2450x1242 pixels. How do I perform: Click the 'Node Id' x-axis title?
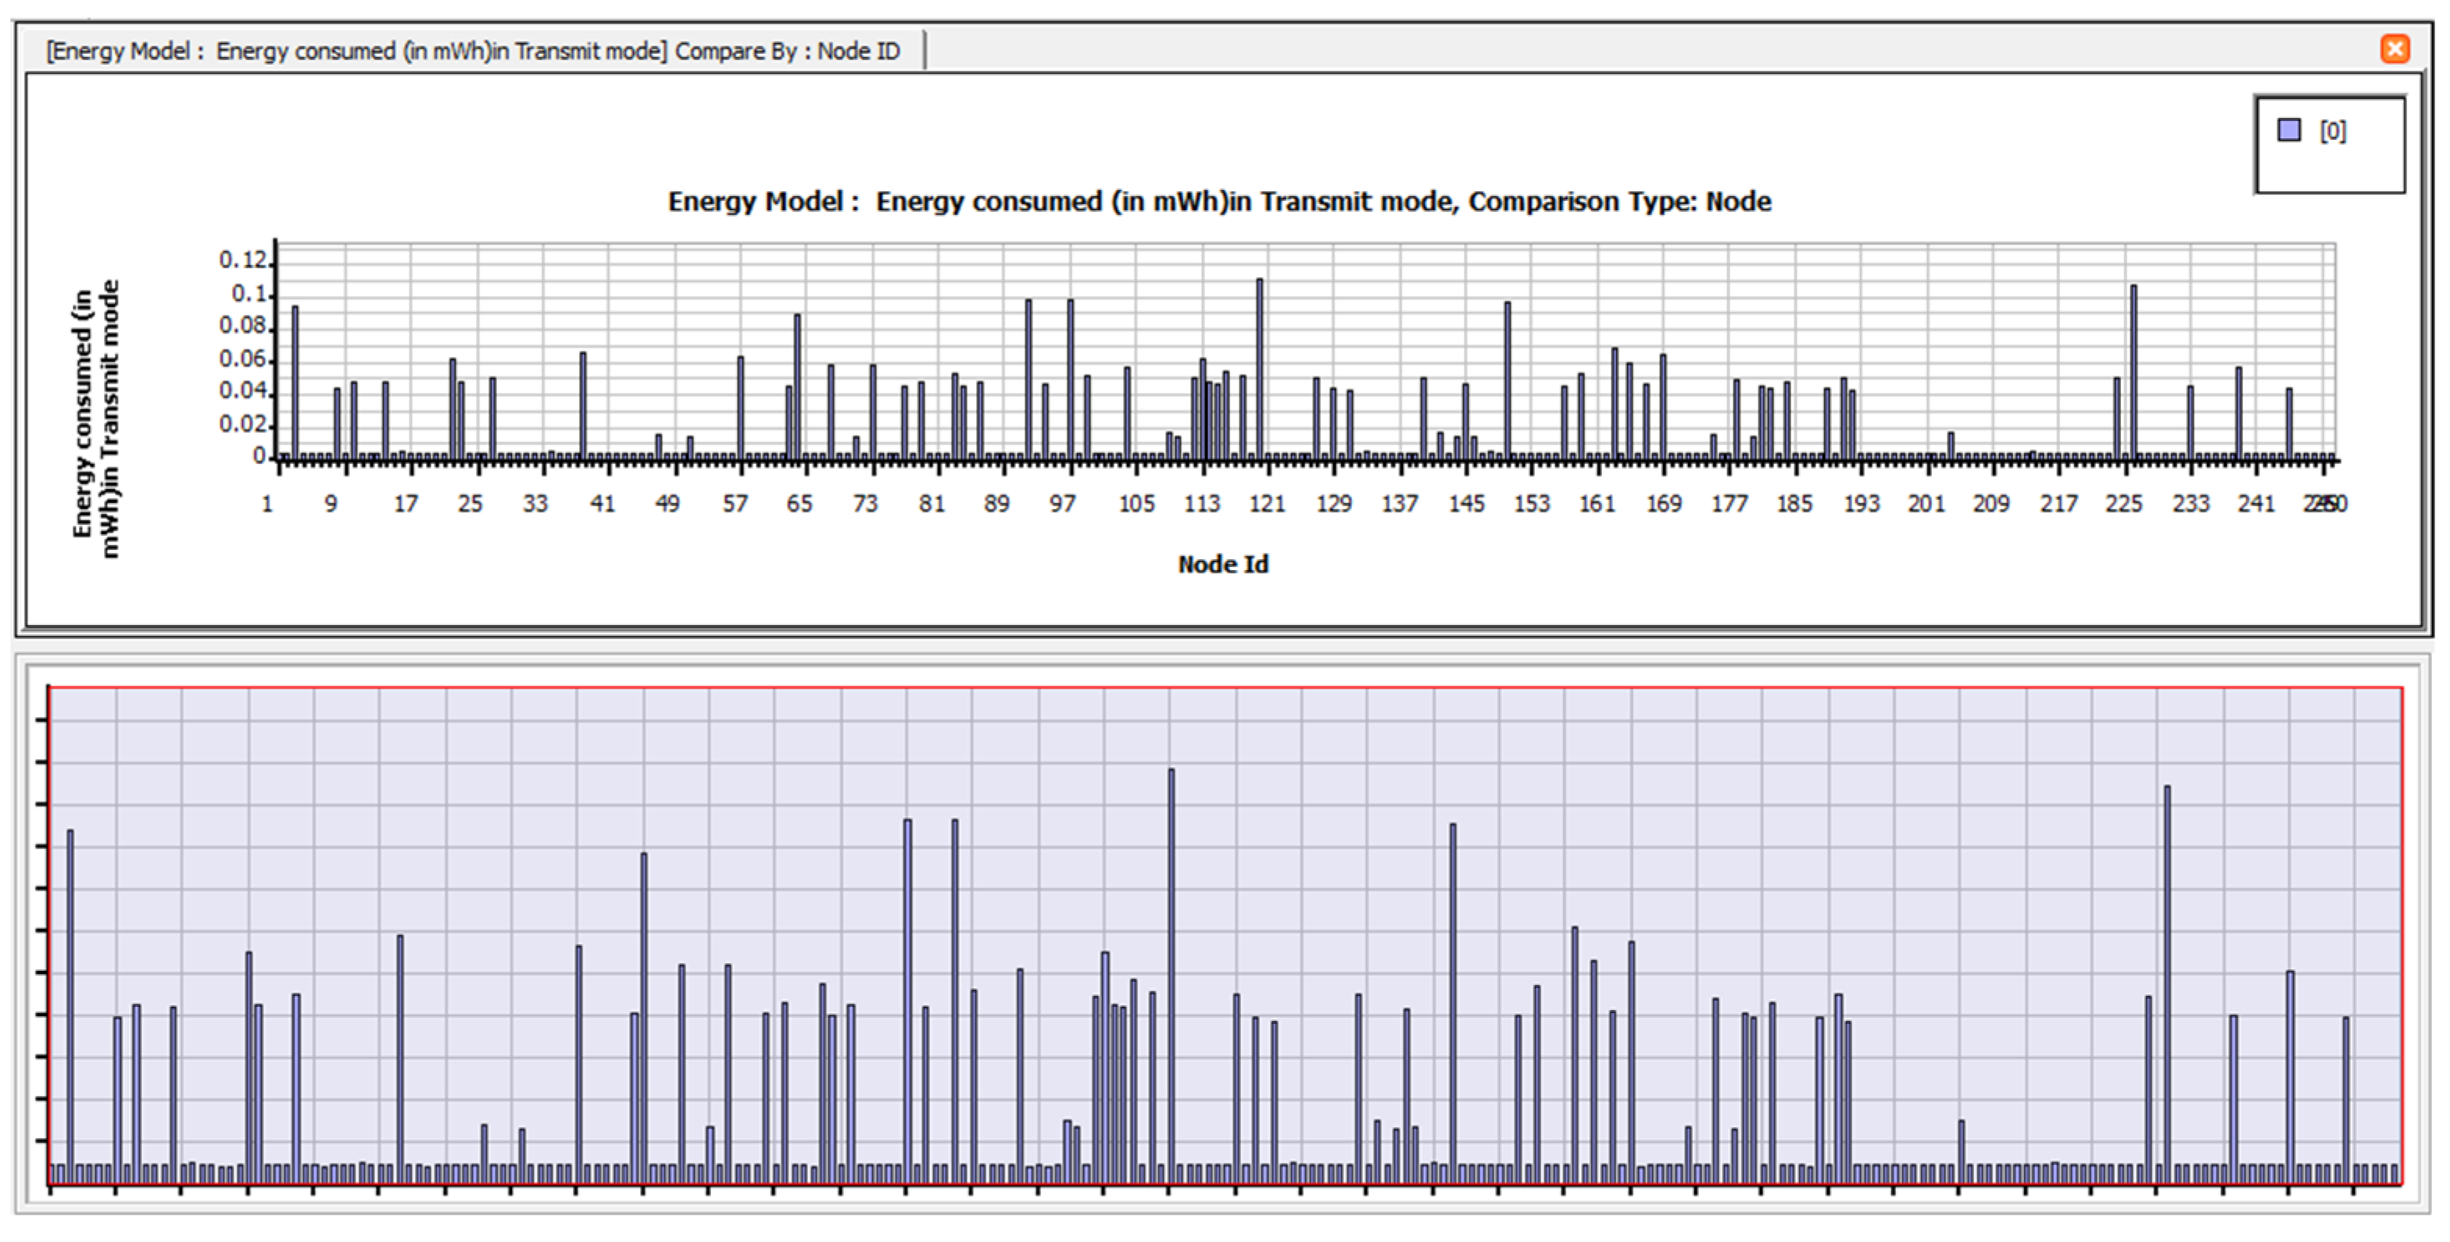(x=1222, y=564)
